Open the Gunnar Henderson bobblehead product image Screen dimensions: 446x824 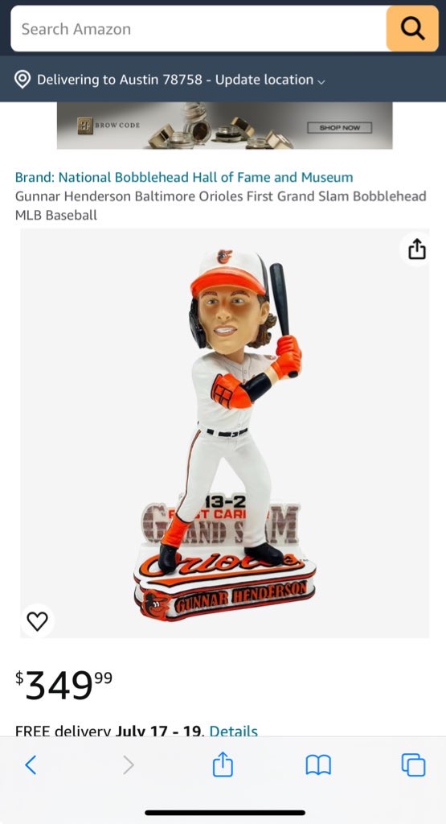point(224,433)
